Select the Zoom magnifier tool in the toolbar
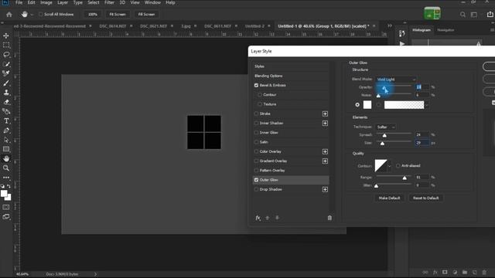The image size is (495, 278). click(x=6, y=168)
